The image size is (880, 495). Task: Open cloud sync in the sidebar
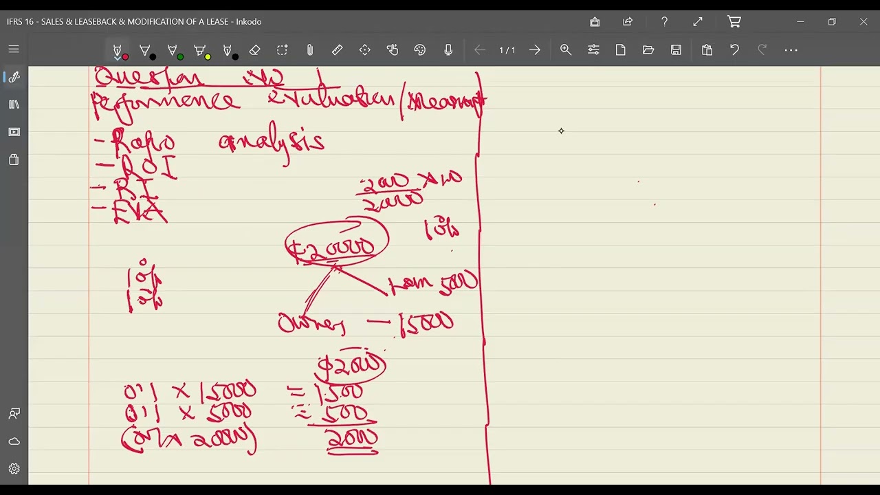click(14, 441)
